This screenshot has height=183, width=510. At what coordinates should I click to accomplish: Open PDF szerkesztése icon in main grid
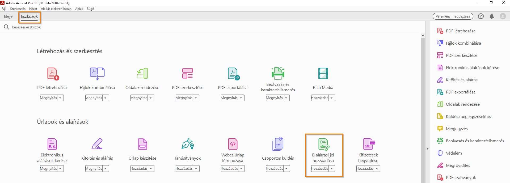(x=188, y=74)
